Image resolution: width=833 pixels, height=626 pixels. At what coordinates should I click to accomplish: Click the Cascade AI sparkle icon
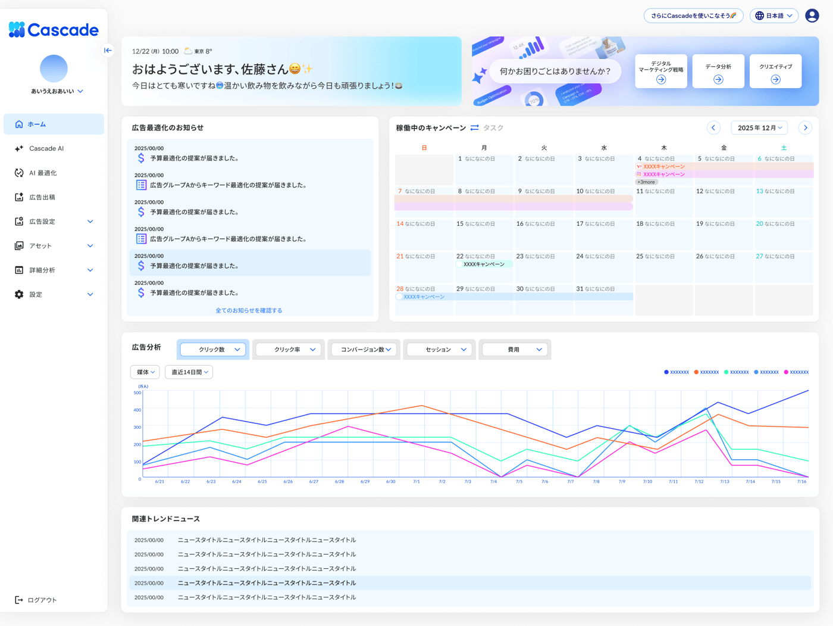coord(19,149)
